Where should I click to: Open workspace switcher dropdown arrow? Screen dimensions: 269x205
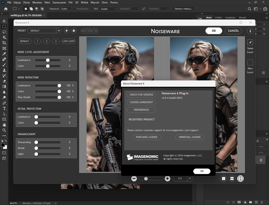click(x=260, y=9)
